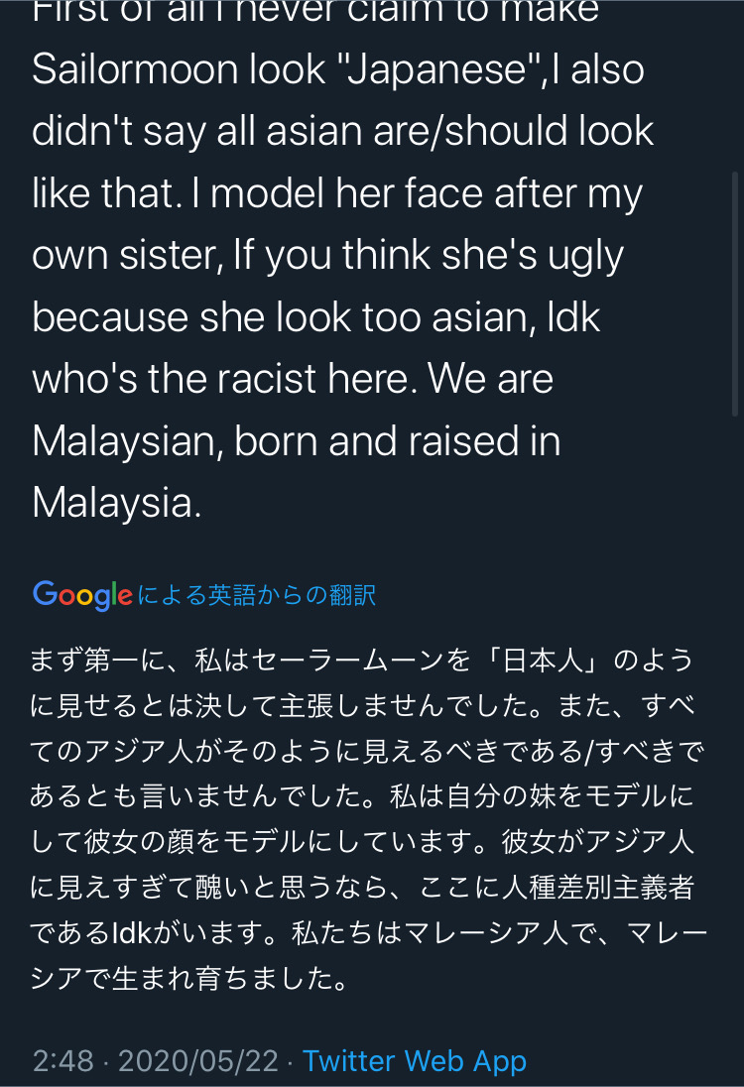Click the final word 'Malaysia.' in tweet
Screen dimensions: 744x1087
[116, 503]
